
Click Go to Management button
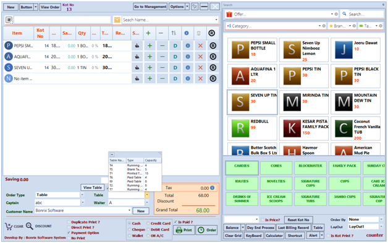click(150, 7)
